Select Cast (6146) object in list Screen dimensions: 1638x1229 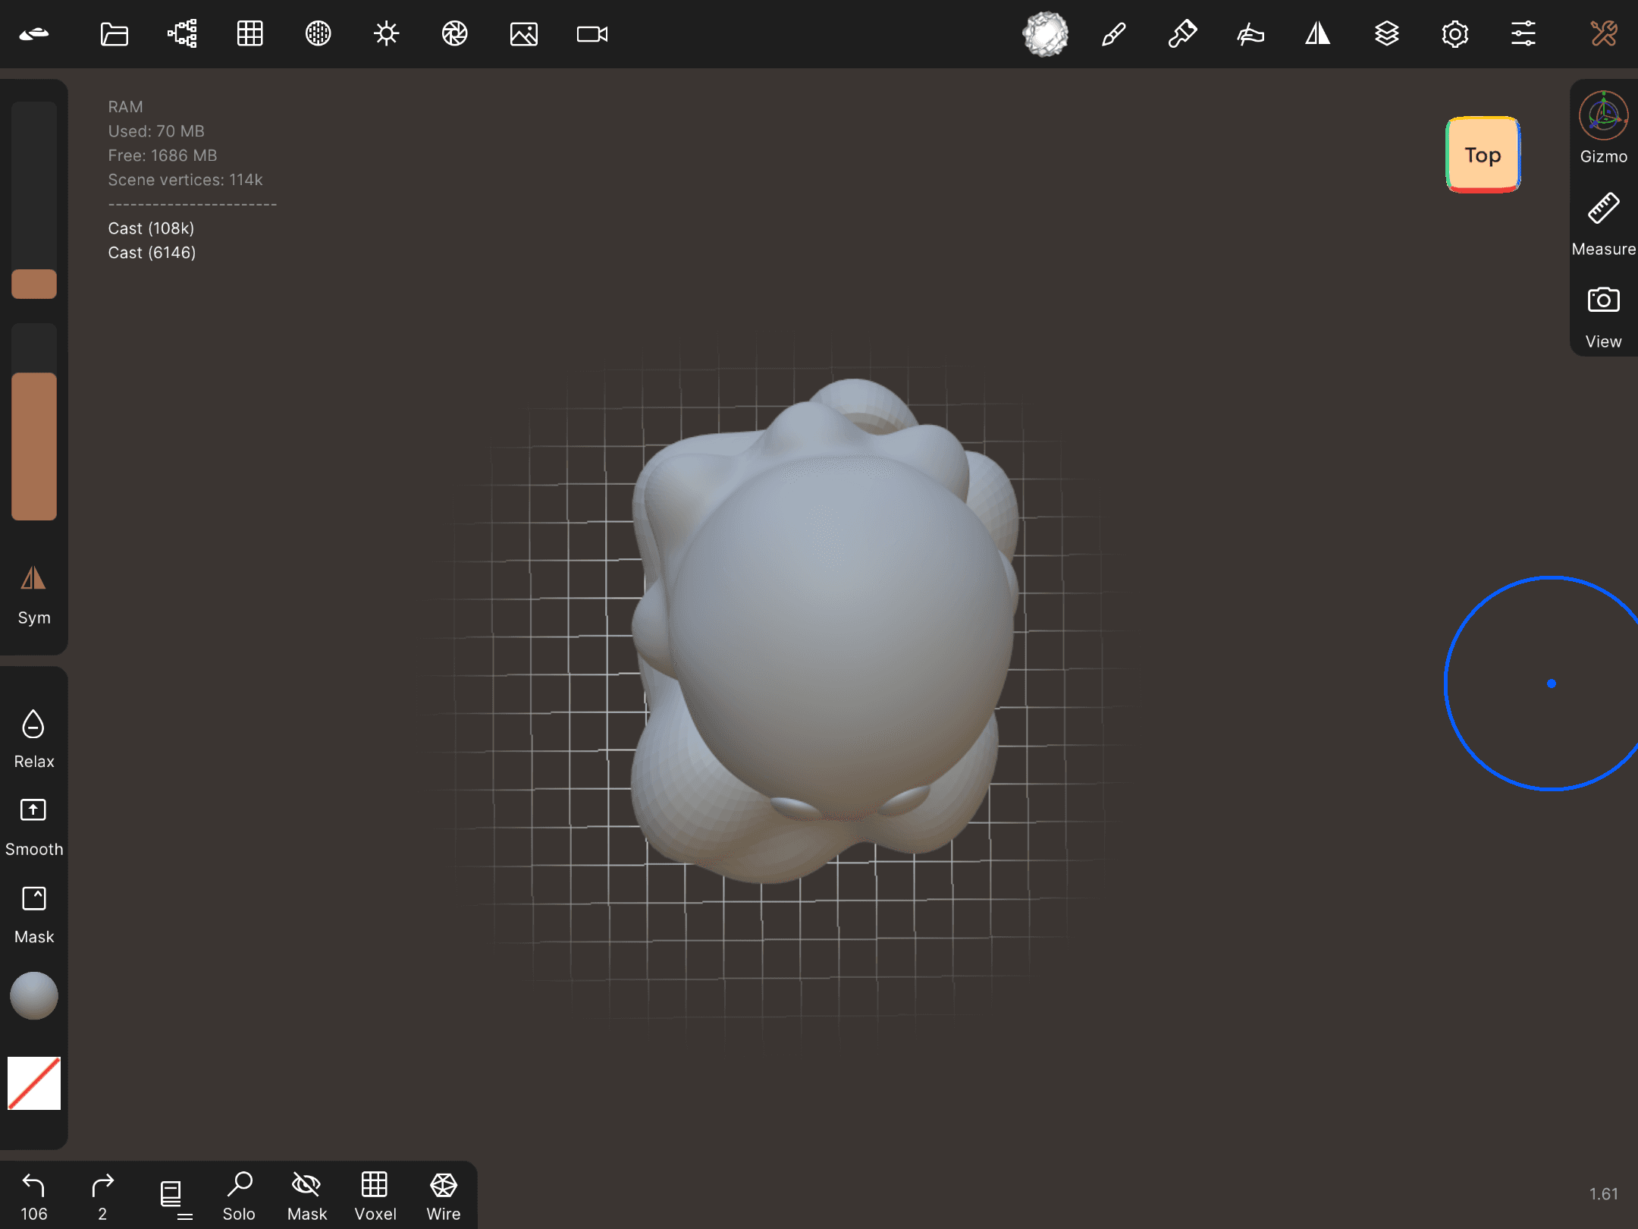[152, 253]
